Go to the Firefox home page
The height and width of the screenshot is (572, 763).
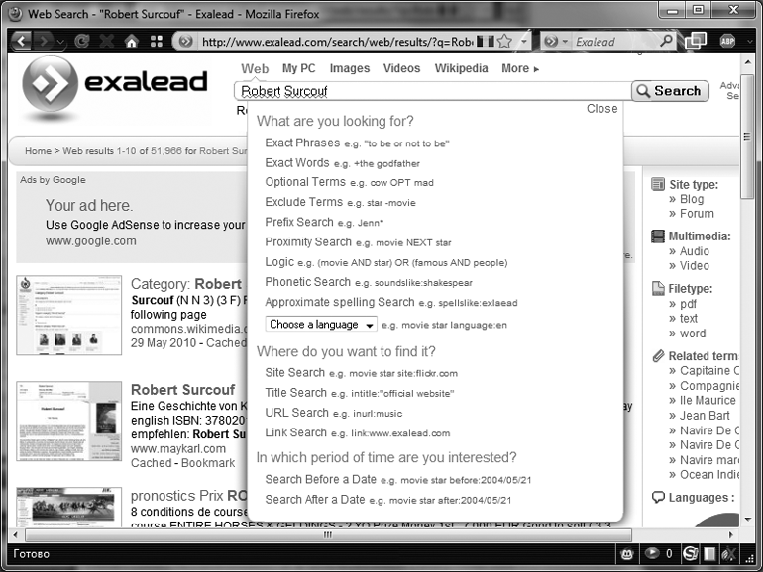(131, 42)
